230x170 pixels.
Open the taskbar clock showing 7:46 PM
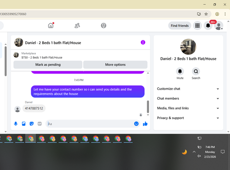[x=210, y=152]
